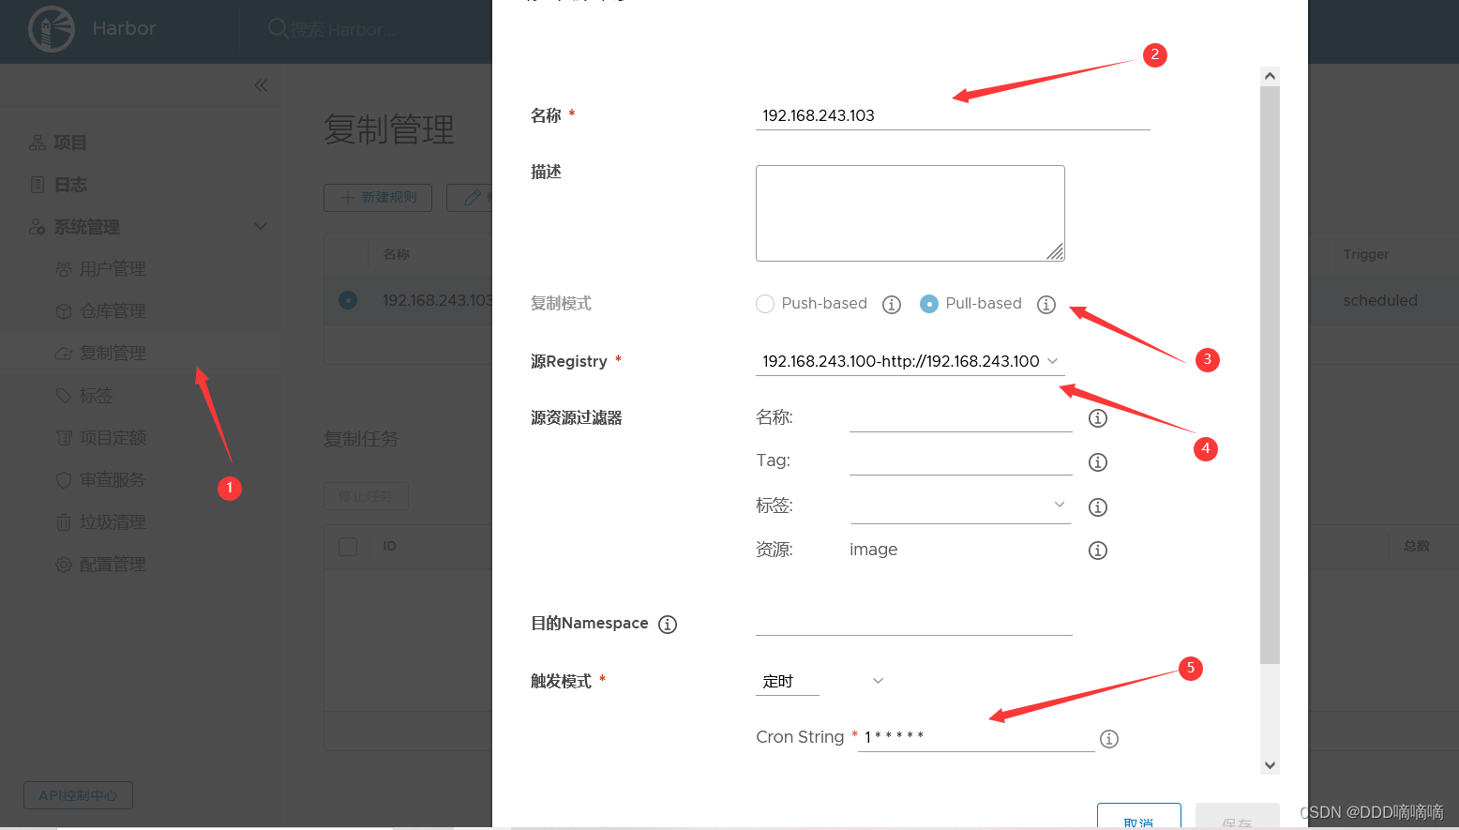The width and height of the screenshot is (1459, 830).
Task: Show info for 资源 image field
Action: [1098, 551]
